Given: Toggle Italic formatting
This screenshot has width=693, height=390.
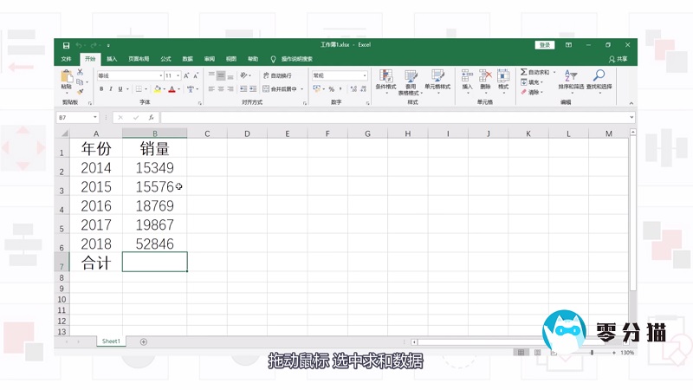Looking at the screenshot, I should (x=111, y=88).
